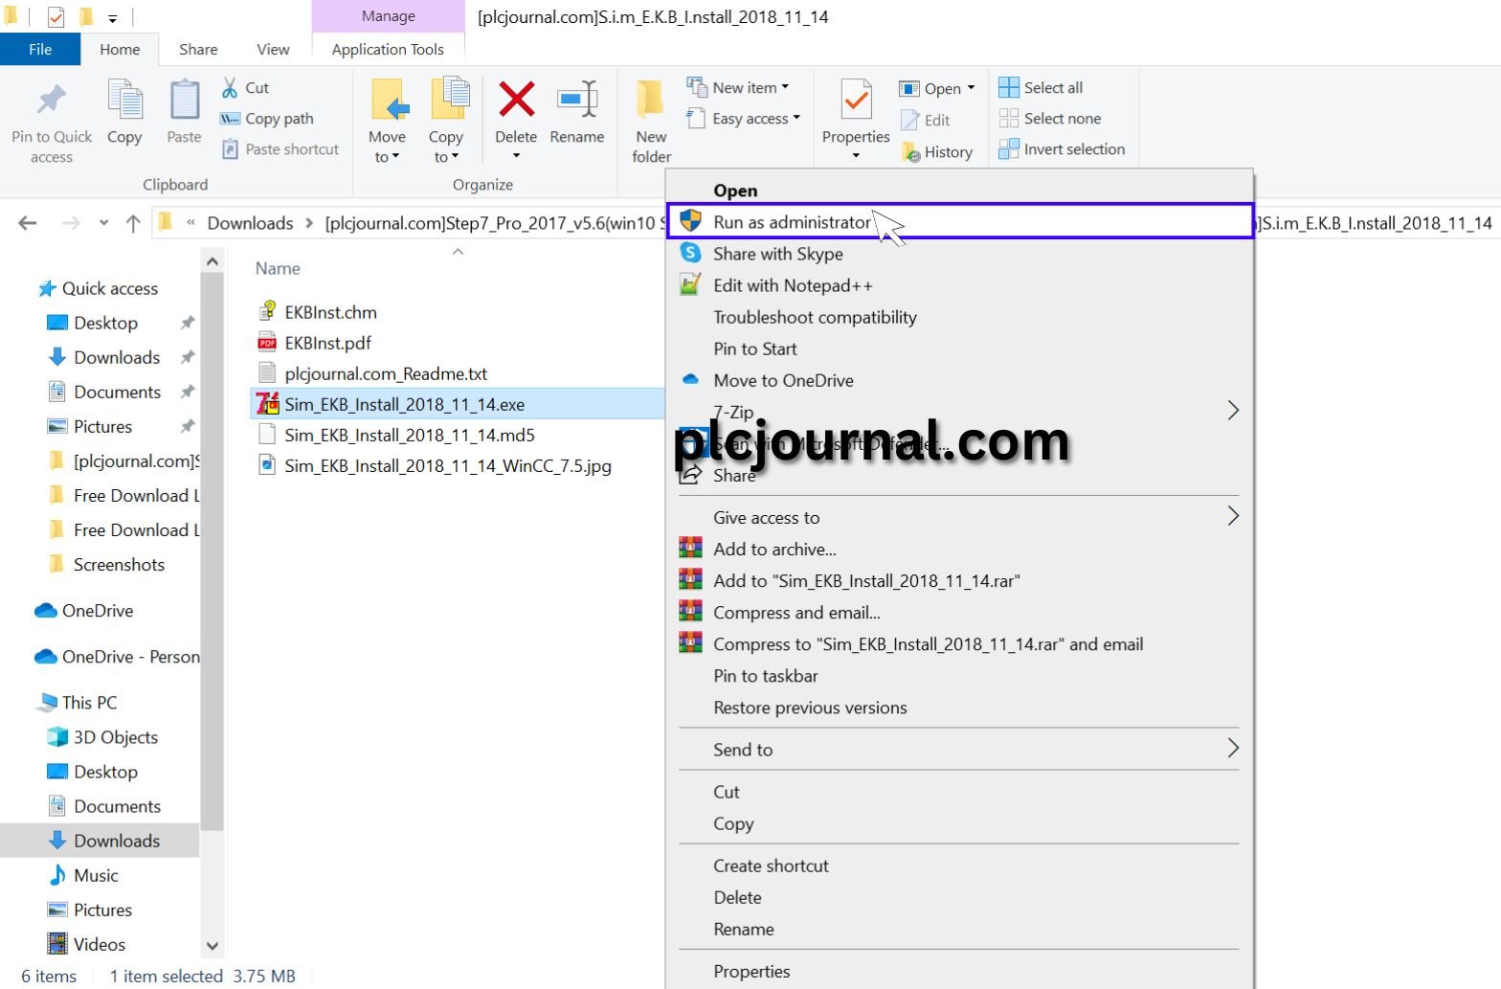
Task: Go up one folder level arrow
Action: tap(133, 223)
